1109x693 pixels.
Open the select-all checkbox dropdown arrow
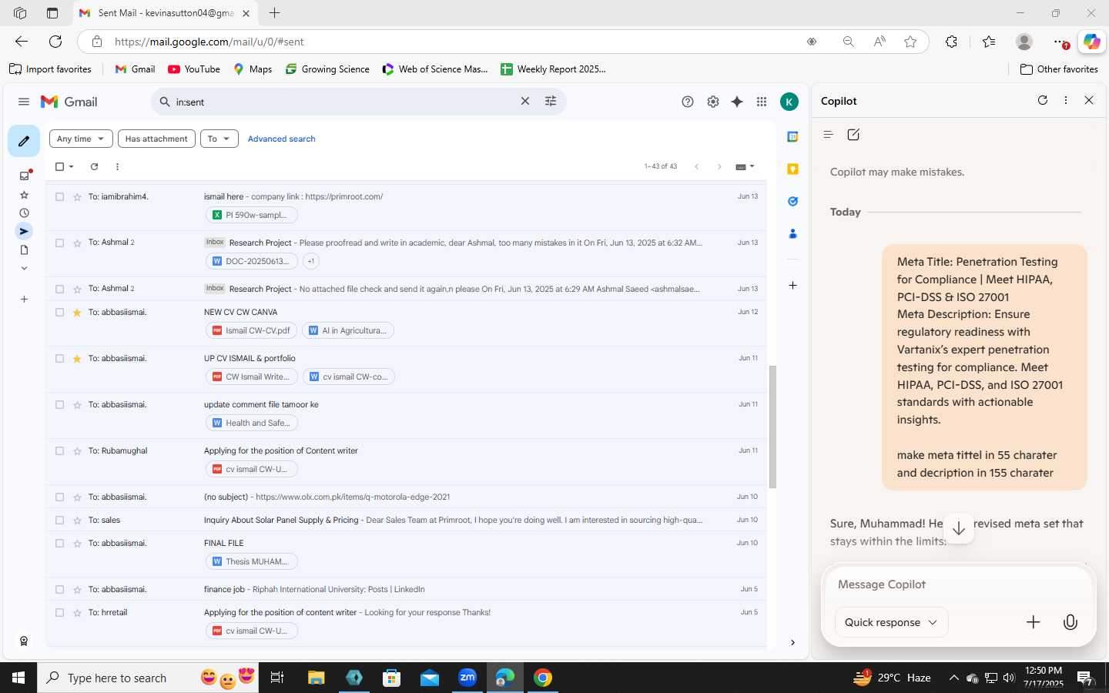click(x=72, y=166)
